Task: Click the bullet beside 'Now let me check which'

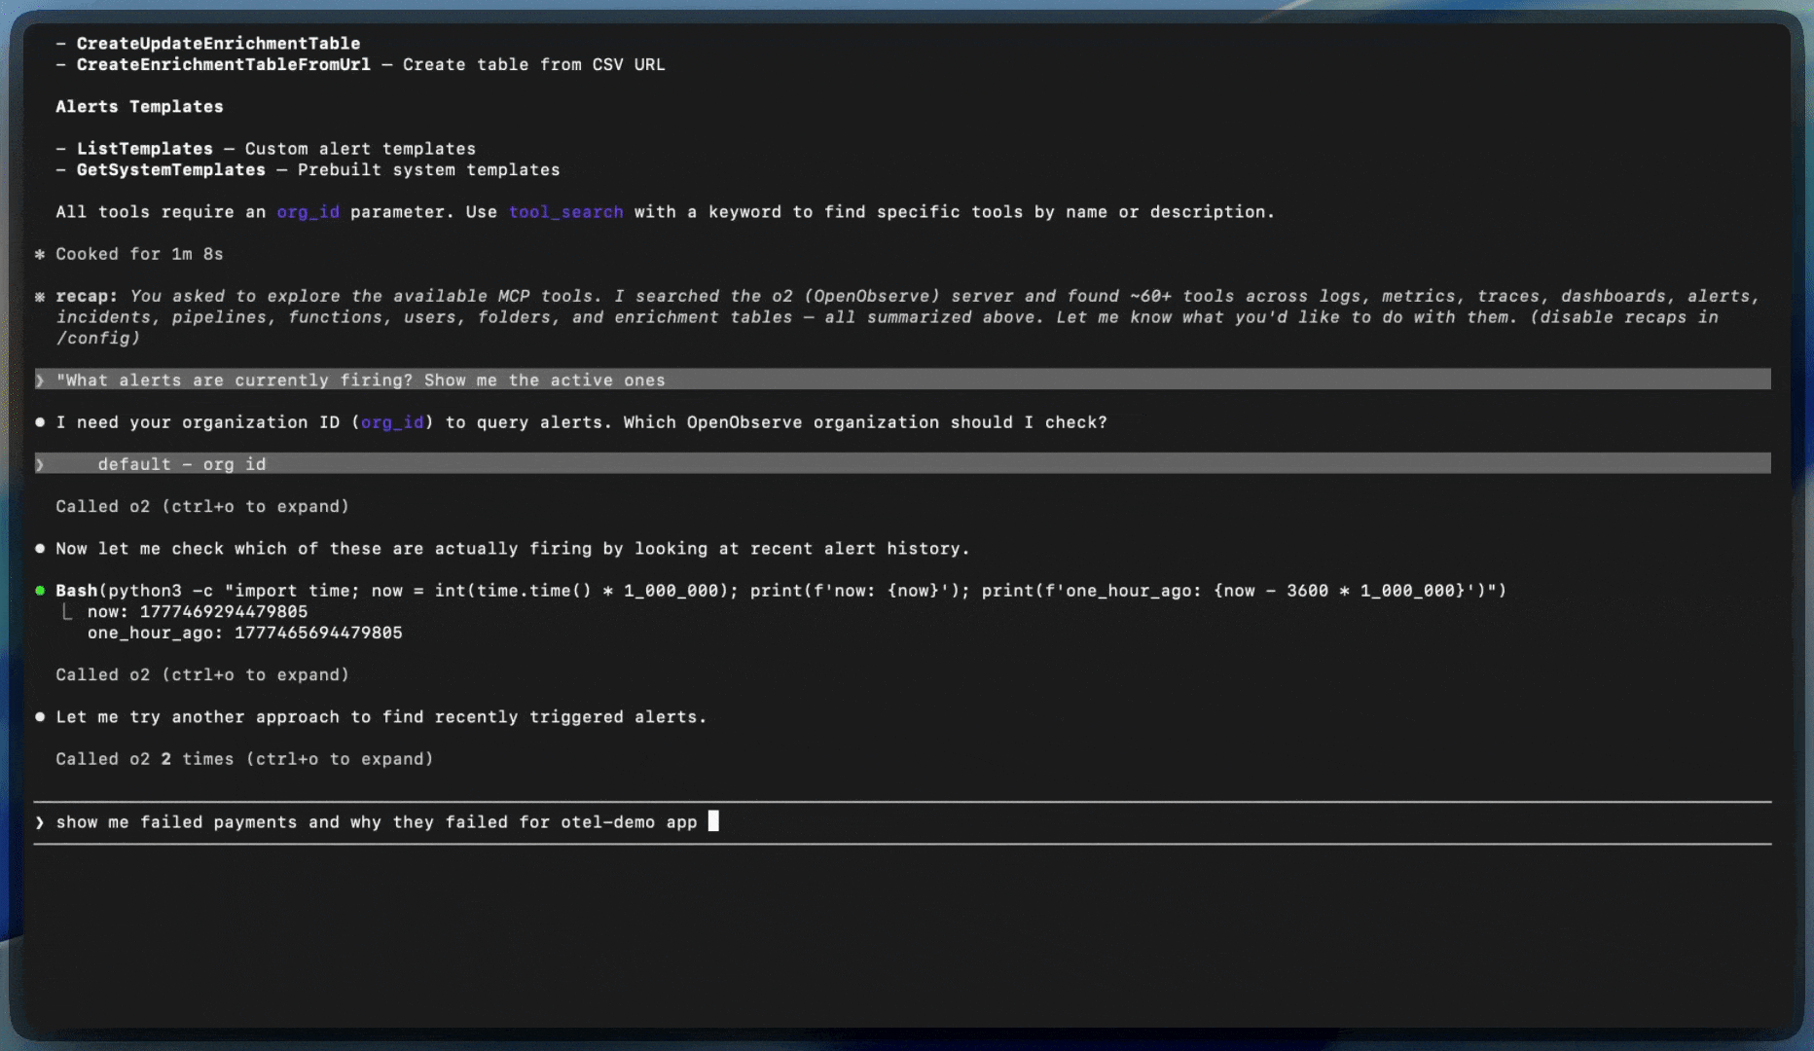Action: (x=40, y=549)
